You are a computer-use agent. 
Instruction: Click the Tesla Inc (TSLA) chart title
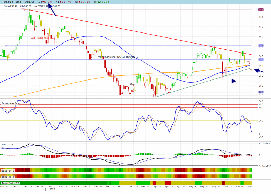pyautogui.click(x=19, y=2)
